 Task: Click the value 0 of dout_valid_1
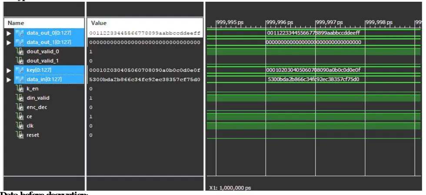pos(91,61)
